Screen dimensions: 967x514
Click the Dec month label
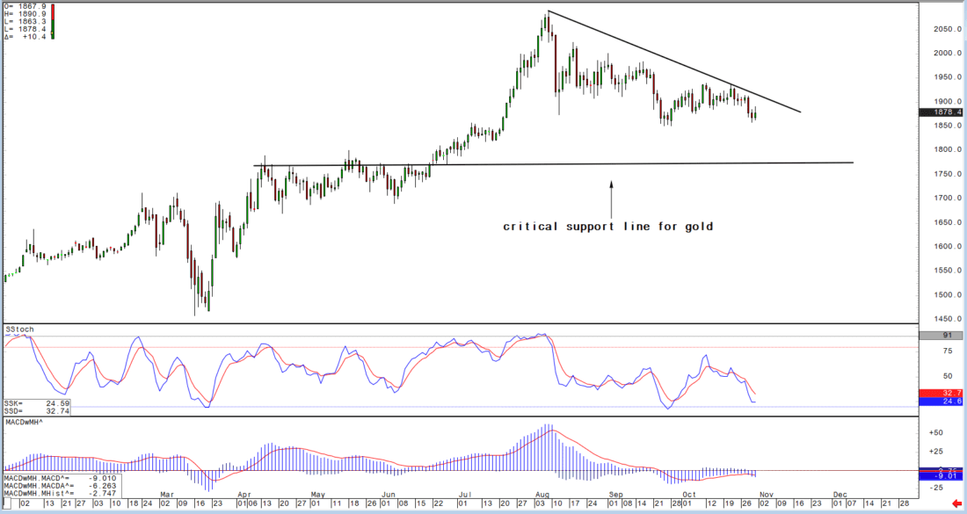(x=840, y=495)
